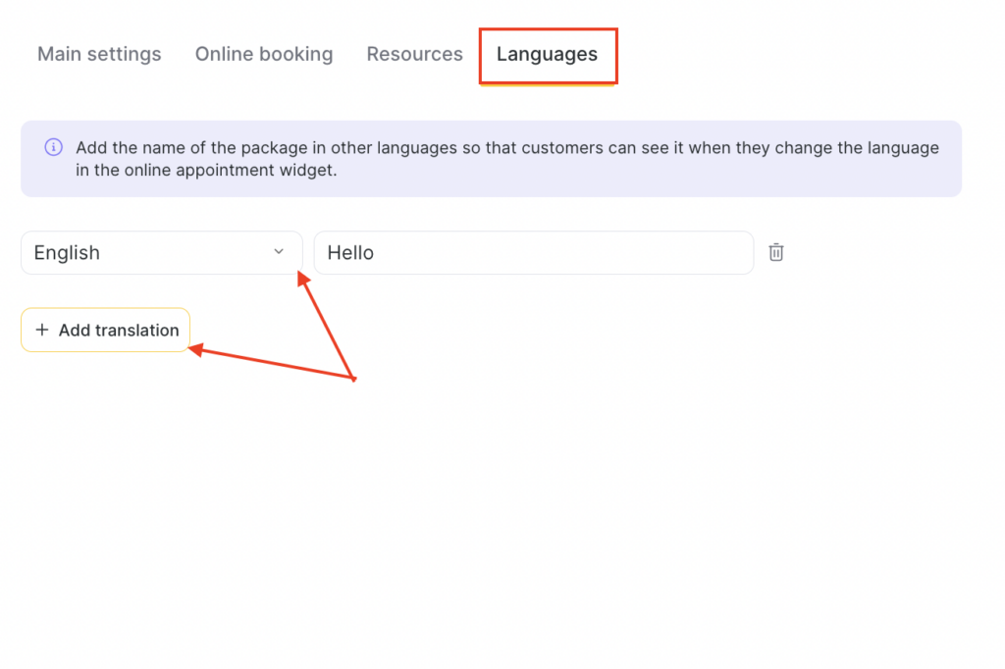Remove the Hello translation row
This screenshot has width=1005, height=669.
tap(775, 252)
